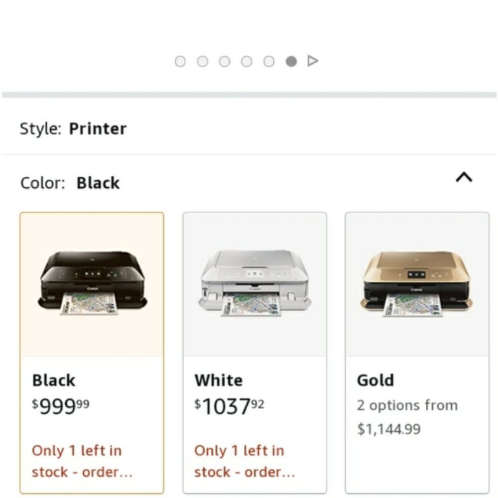Select the first image carousel dot

tap(180, 61)
